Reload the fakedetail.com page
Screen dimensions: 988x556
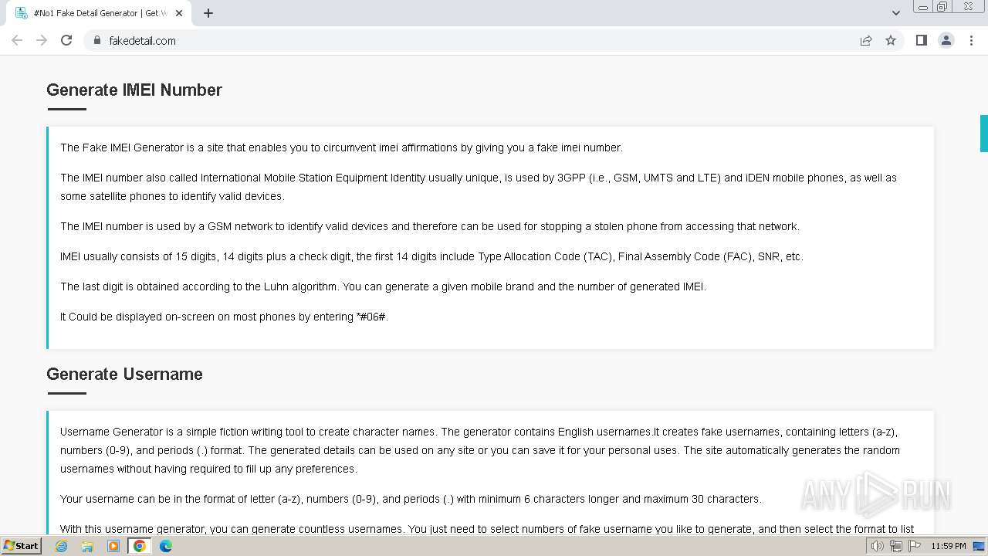point(66,40)
